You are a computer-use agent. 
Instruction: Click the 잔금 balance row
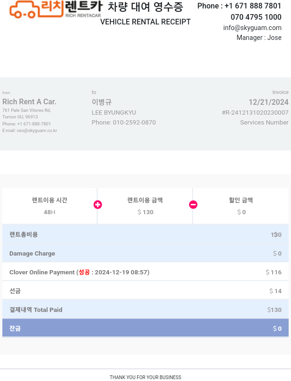[x=145, y=328]
